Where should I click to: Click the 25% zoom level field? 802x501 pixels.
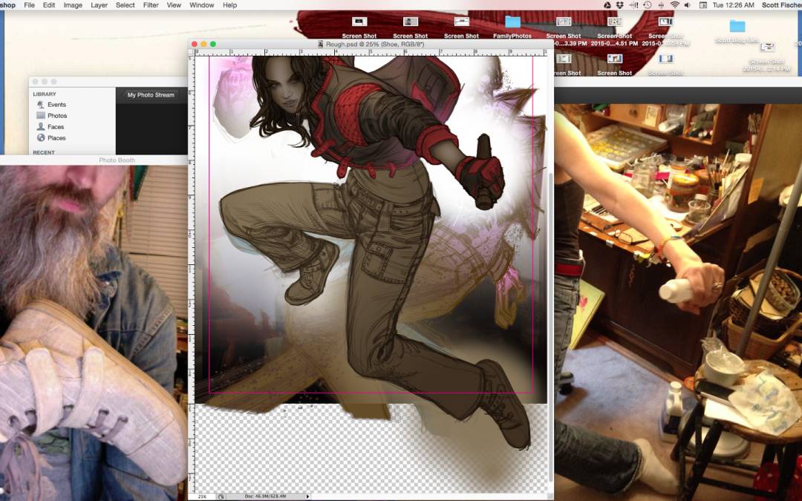[x=201, y=496]
